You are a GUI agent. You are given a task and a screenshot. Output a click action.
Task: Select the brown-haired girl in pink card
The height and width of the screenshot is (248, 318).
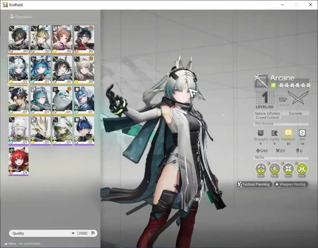(x=62, y=39)
